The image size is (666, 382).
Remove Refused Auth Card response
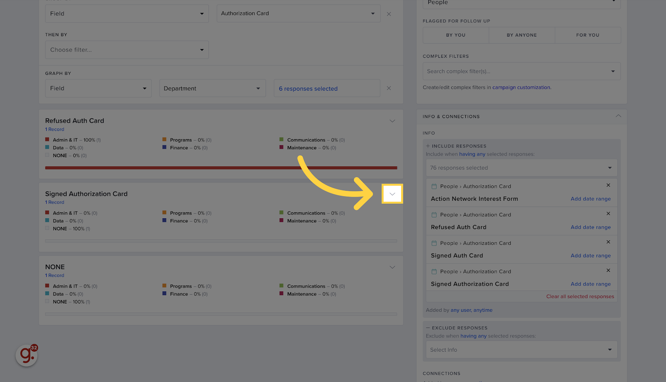608,213
